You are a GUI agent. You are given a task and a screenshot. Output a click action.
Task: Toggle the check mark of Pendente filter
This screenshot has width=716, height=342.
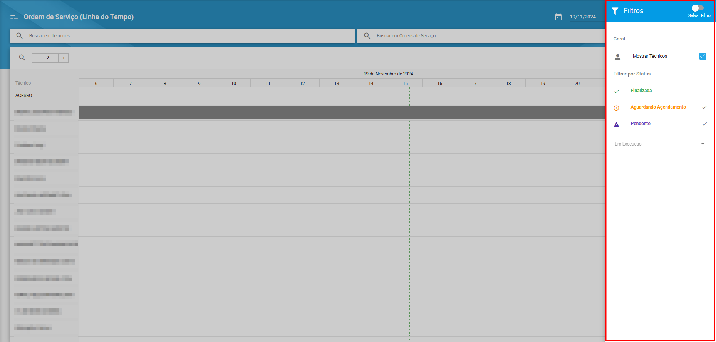tap(704, 124)
